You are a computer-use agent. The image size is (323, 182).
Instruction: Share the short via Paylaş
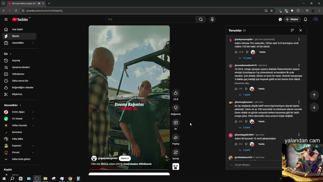[176, 138]
